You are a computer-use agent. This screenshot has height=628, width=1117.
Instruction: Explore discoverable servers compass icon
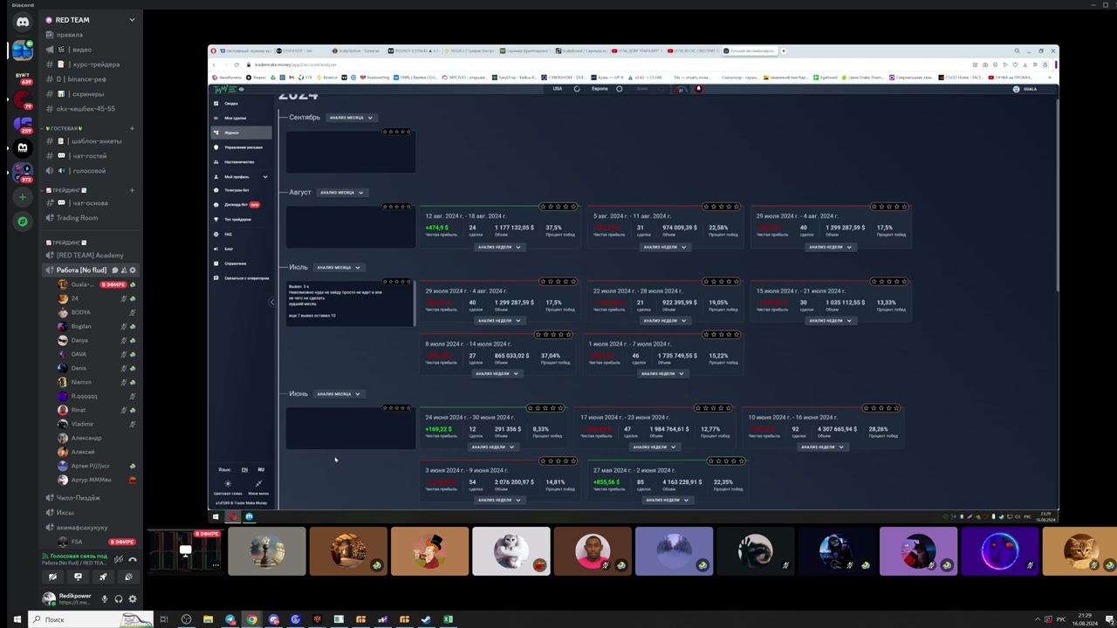(x=23, y=222)
